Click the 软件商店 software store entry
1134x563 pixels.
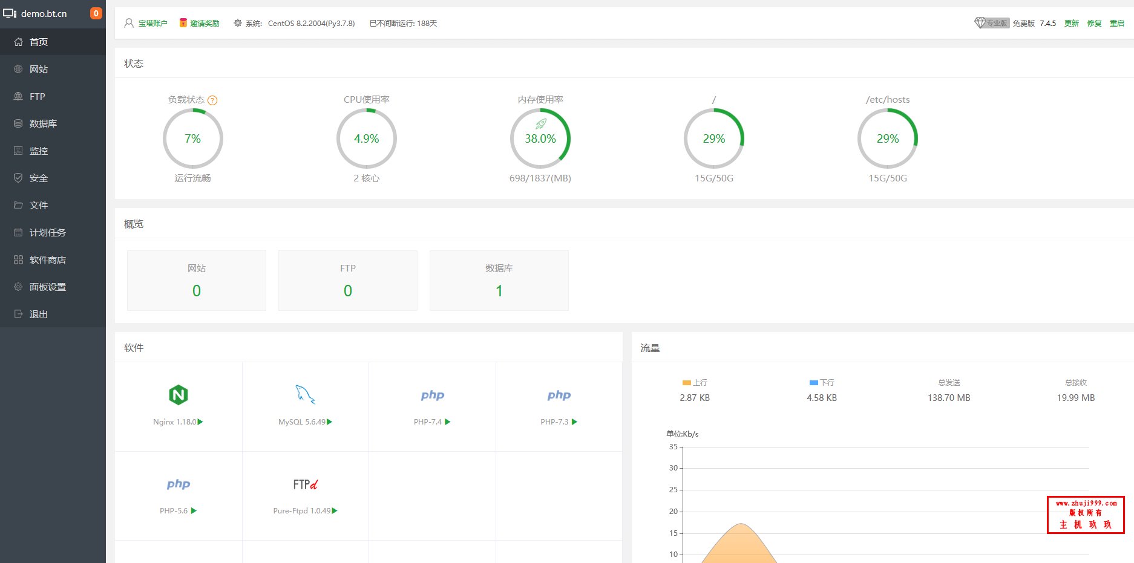click(x=53, y=259)
